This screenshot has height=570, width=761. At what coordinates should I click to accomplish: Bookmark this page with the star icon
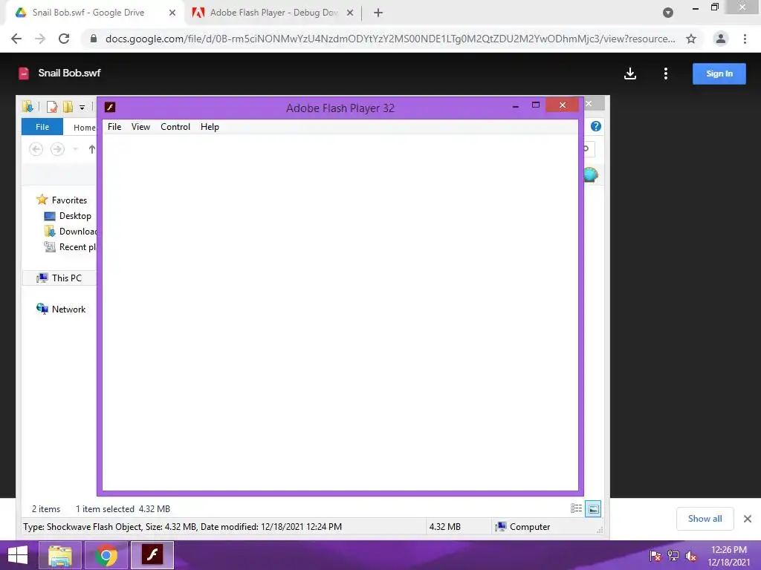[x=691, y=39]
